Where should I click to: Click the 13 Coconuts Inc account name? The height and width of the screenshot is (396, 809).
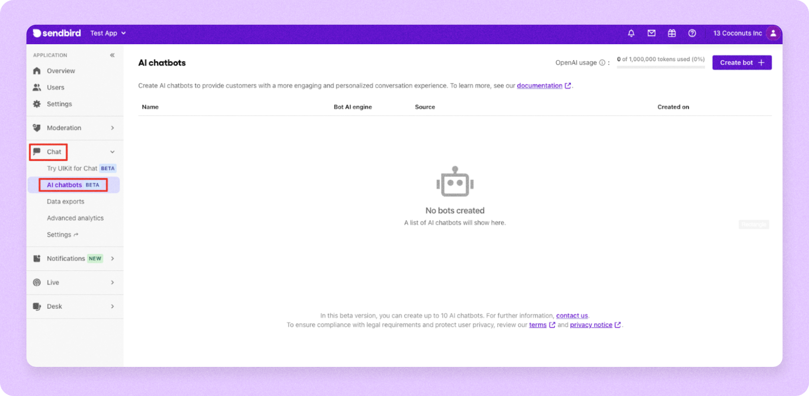[738, 33]
